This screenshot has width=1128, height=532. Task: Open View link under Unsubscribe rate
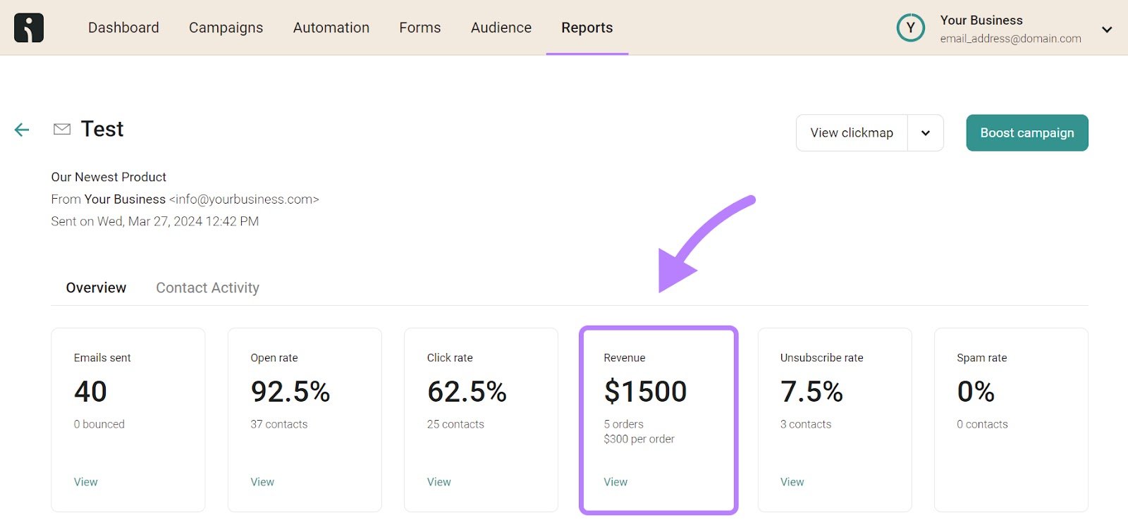pyautogui.click(x=792, y=482)
